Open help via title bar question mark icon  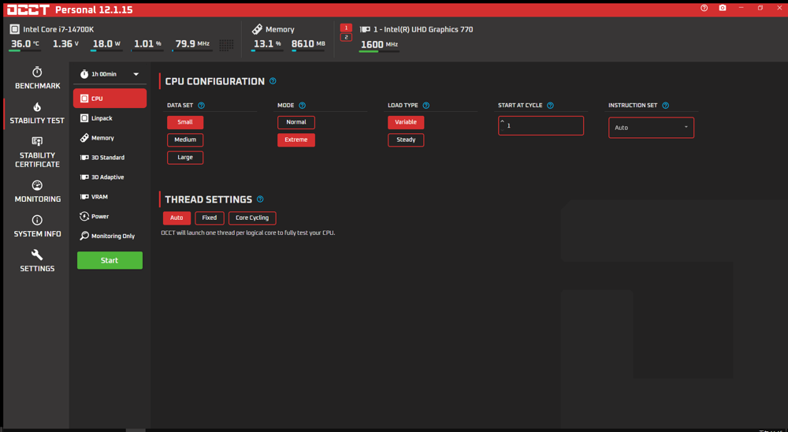[x=704, y=8]
